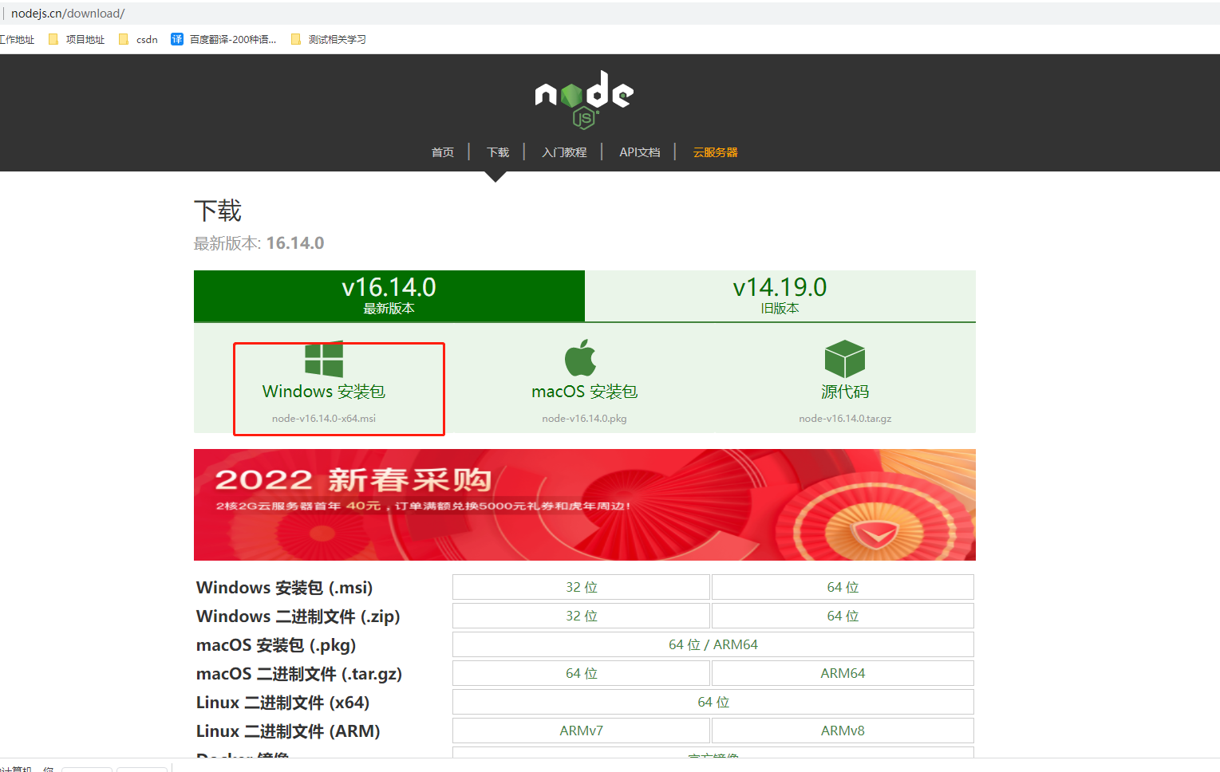Open the csdn bookmark folder
This screenshot has height=772, width=1220.
(138, 39)
